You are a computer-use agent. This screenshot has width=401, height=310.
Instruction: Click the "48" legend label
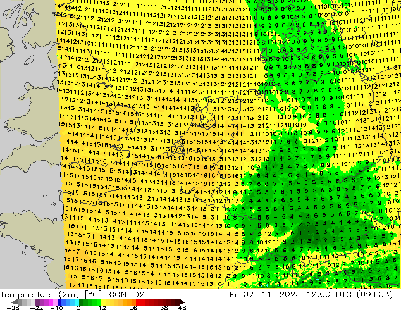tap(182, 307)
